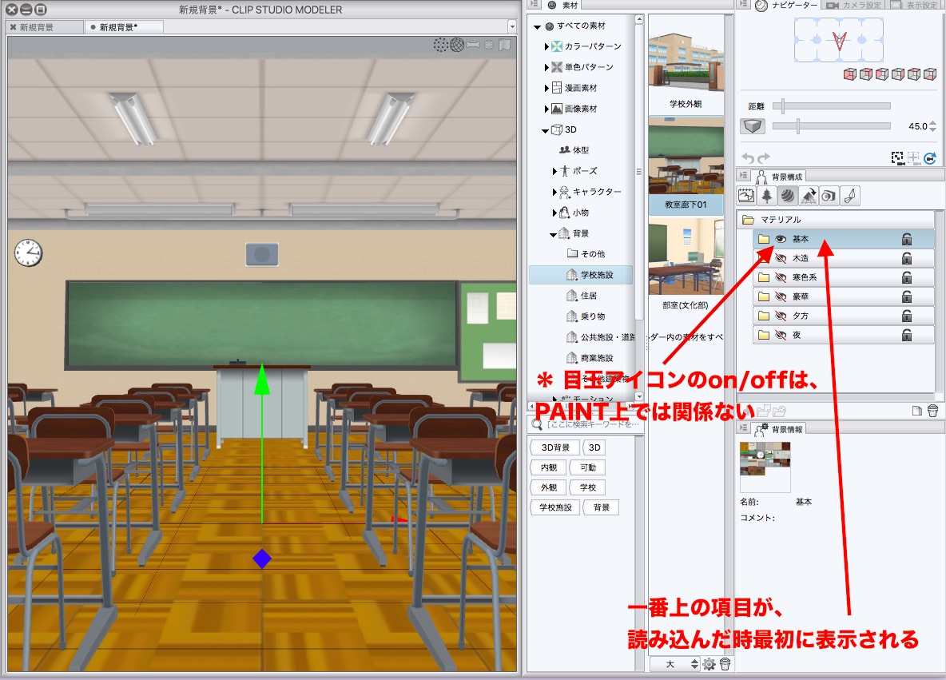
Task: Expand the カラーパターン tree node
Action: coord(547,46)
